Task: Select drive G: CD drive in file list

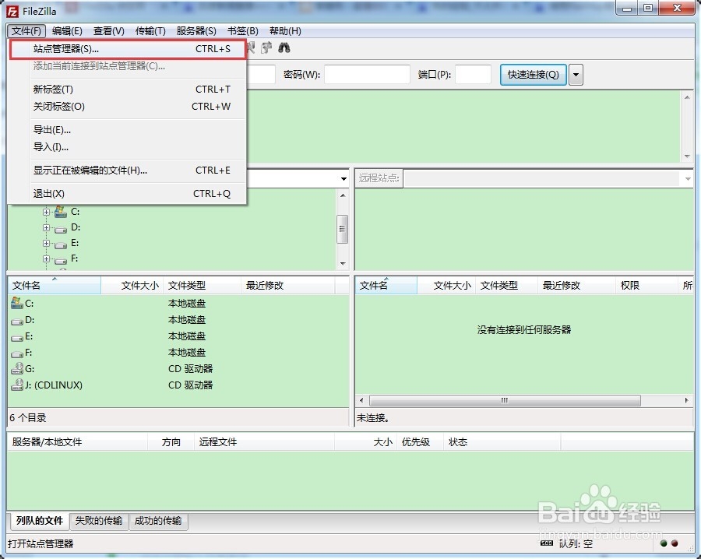Action: pyautogui.click(x=20, y=368)
